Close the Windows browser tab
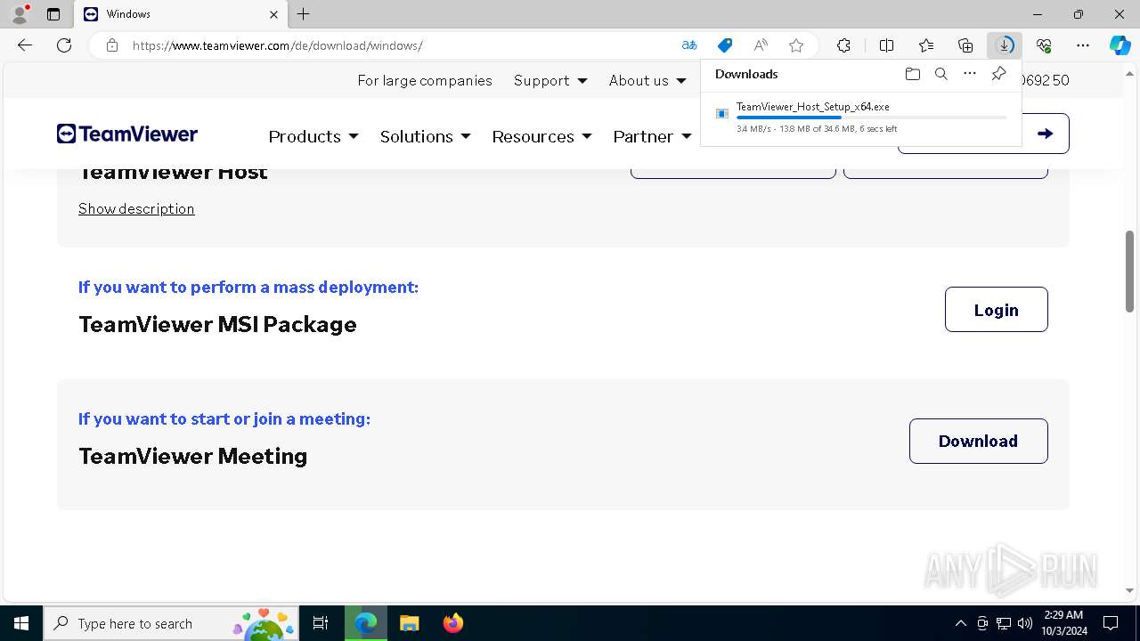The image size is (1140, 641). pos(273,14)
